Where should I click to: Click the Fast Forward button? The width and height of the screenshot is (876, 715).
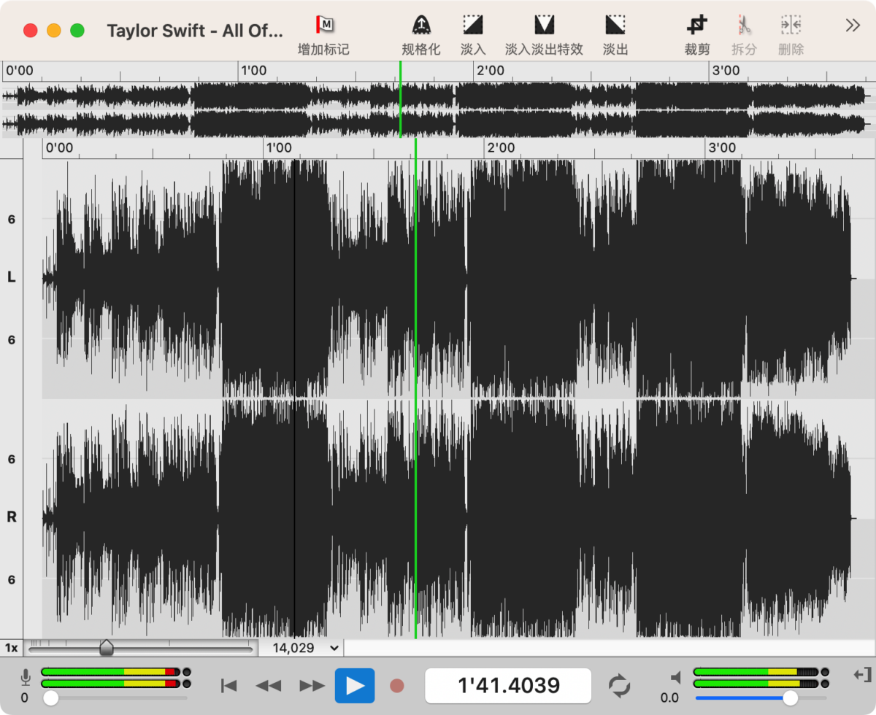point(312,686)
